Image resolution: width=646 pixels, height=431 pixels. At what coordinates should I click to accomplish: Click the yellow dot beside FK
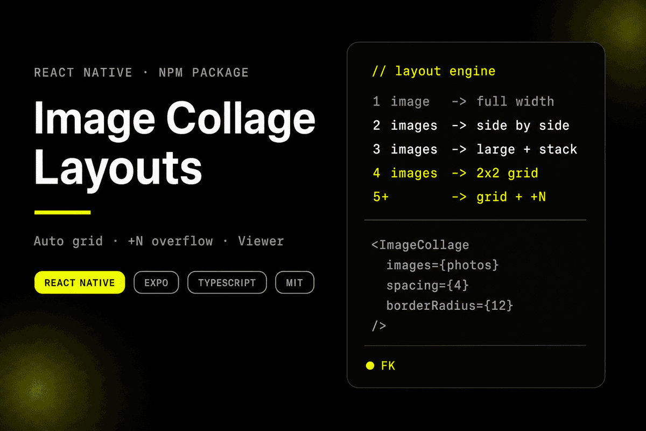370,366
